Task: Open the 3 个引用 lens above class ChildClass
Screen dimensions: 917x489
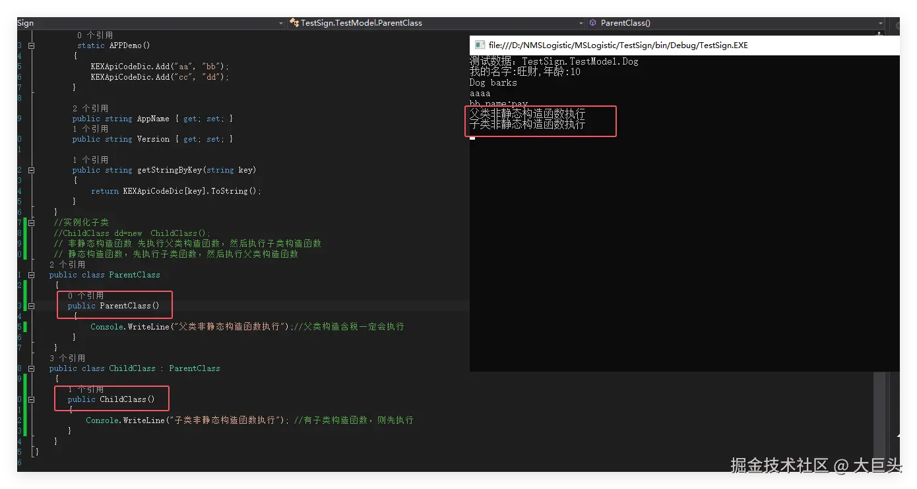Action: [67, 358]
